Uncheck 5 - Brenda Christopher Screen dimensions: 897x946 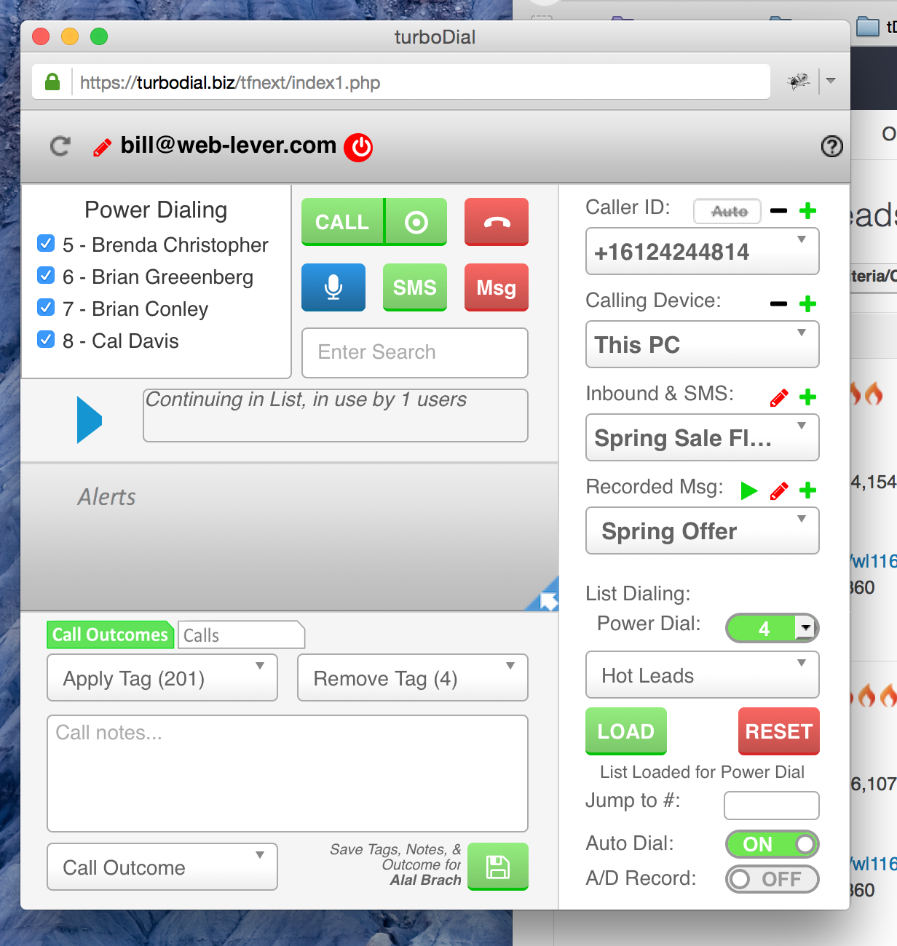click(x=46, y=244)
